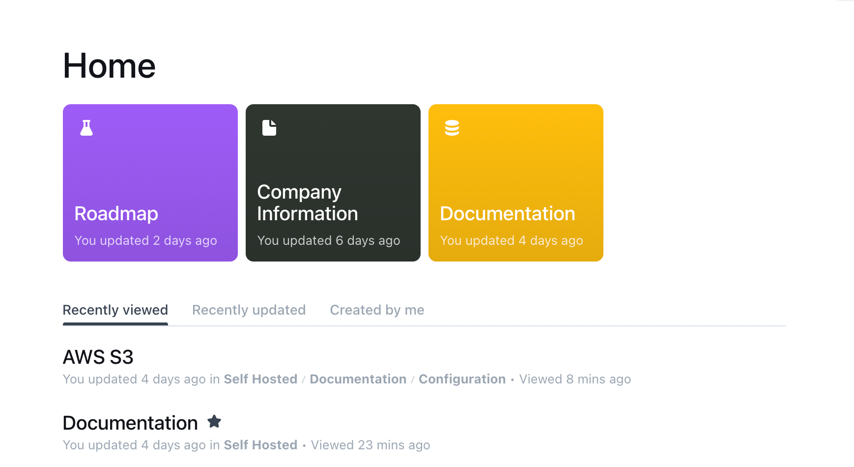This screenshot has height=467, width=854.
Task: Open the Created by me tab
Action: (x=377, y=310)
